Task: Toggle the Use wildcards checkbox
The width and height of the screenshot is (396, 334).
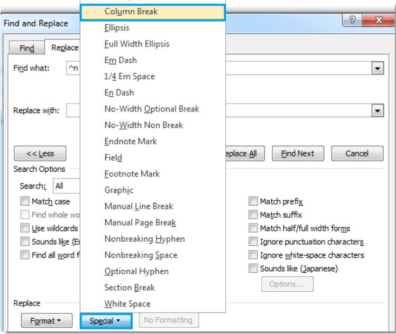Action: click(x=25, y=228)
